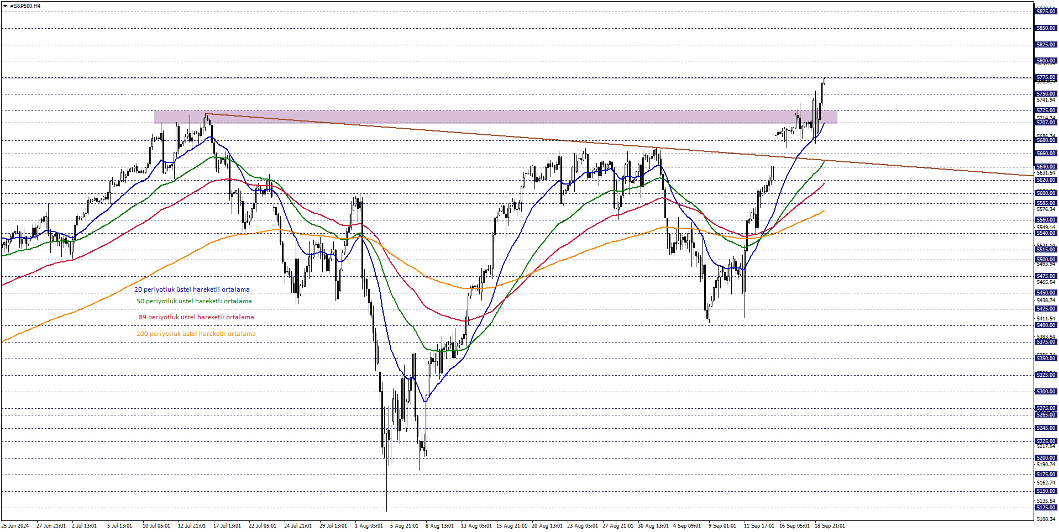Click the 5150.00 price level label
Viewport: 1059px width, 532px height.
1046,491
